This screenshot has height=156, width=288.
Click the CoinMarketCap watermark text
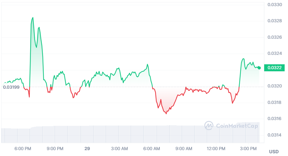click(237, 126)
